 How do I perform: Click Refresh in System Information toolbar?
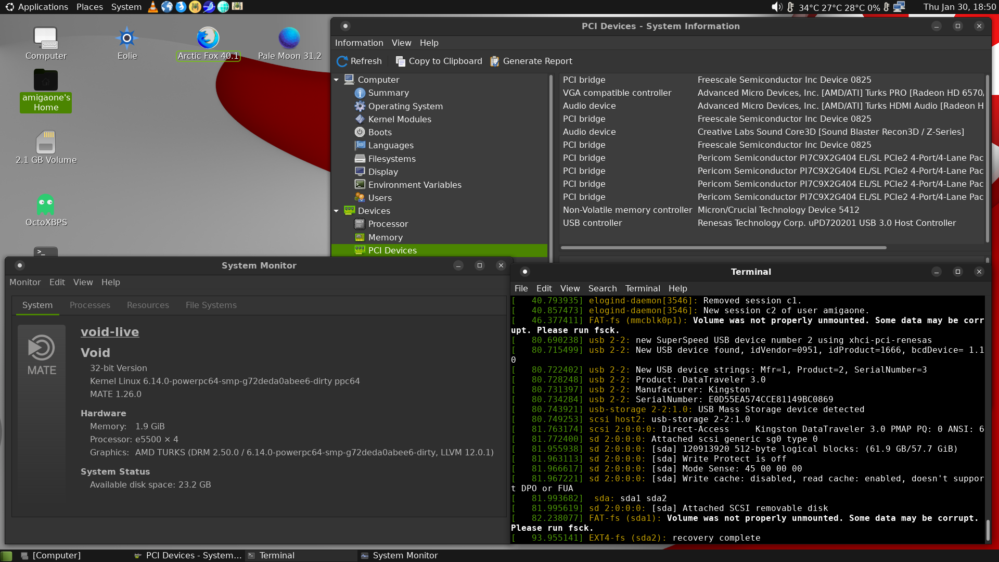pyautogui.click(x=359, y=61)
